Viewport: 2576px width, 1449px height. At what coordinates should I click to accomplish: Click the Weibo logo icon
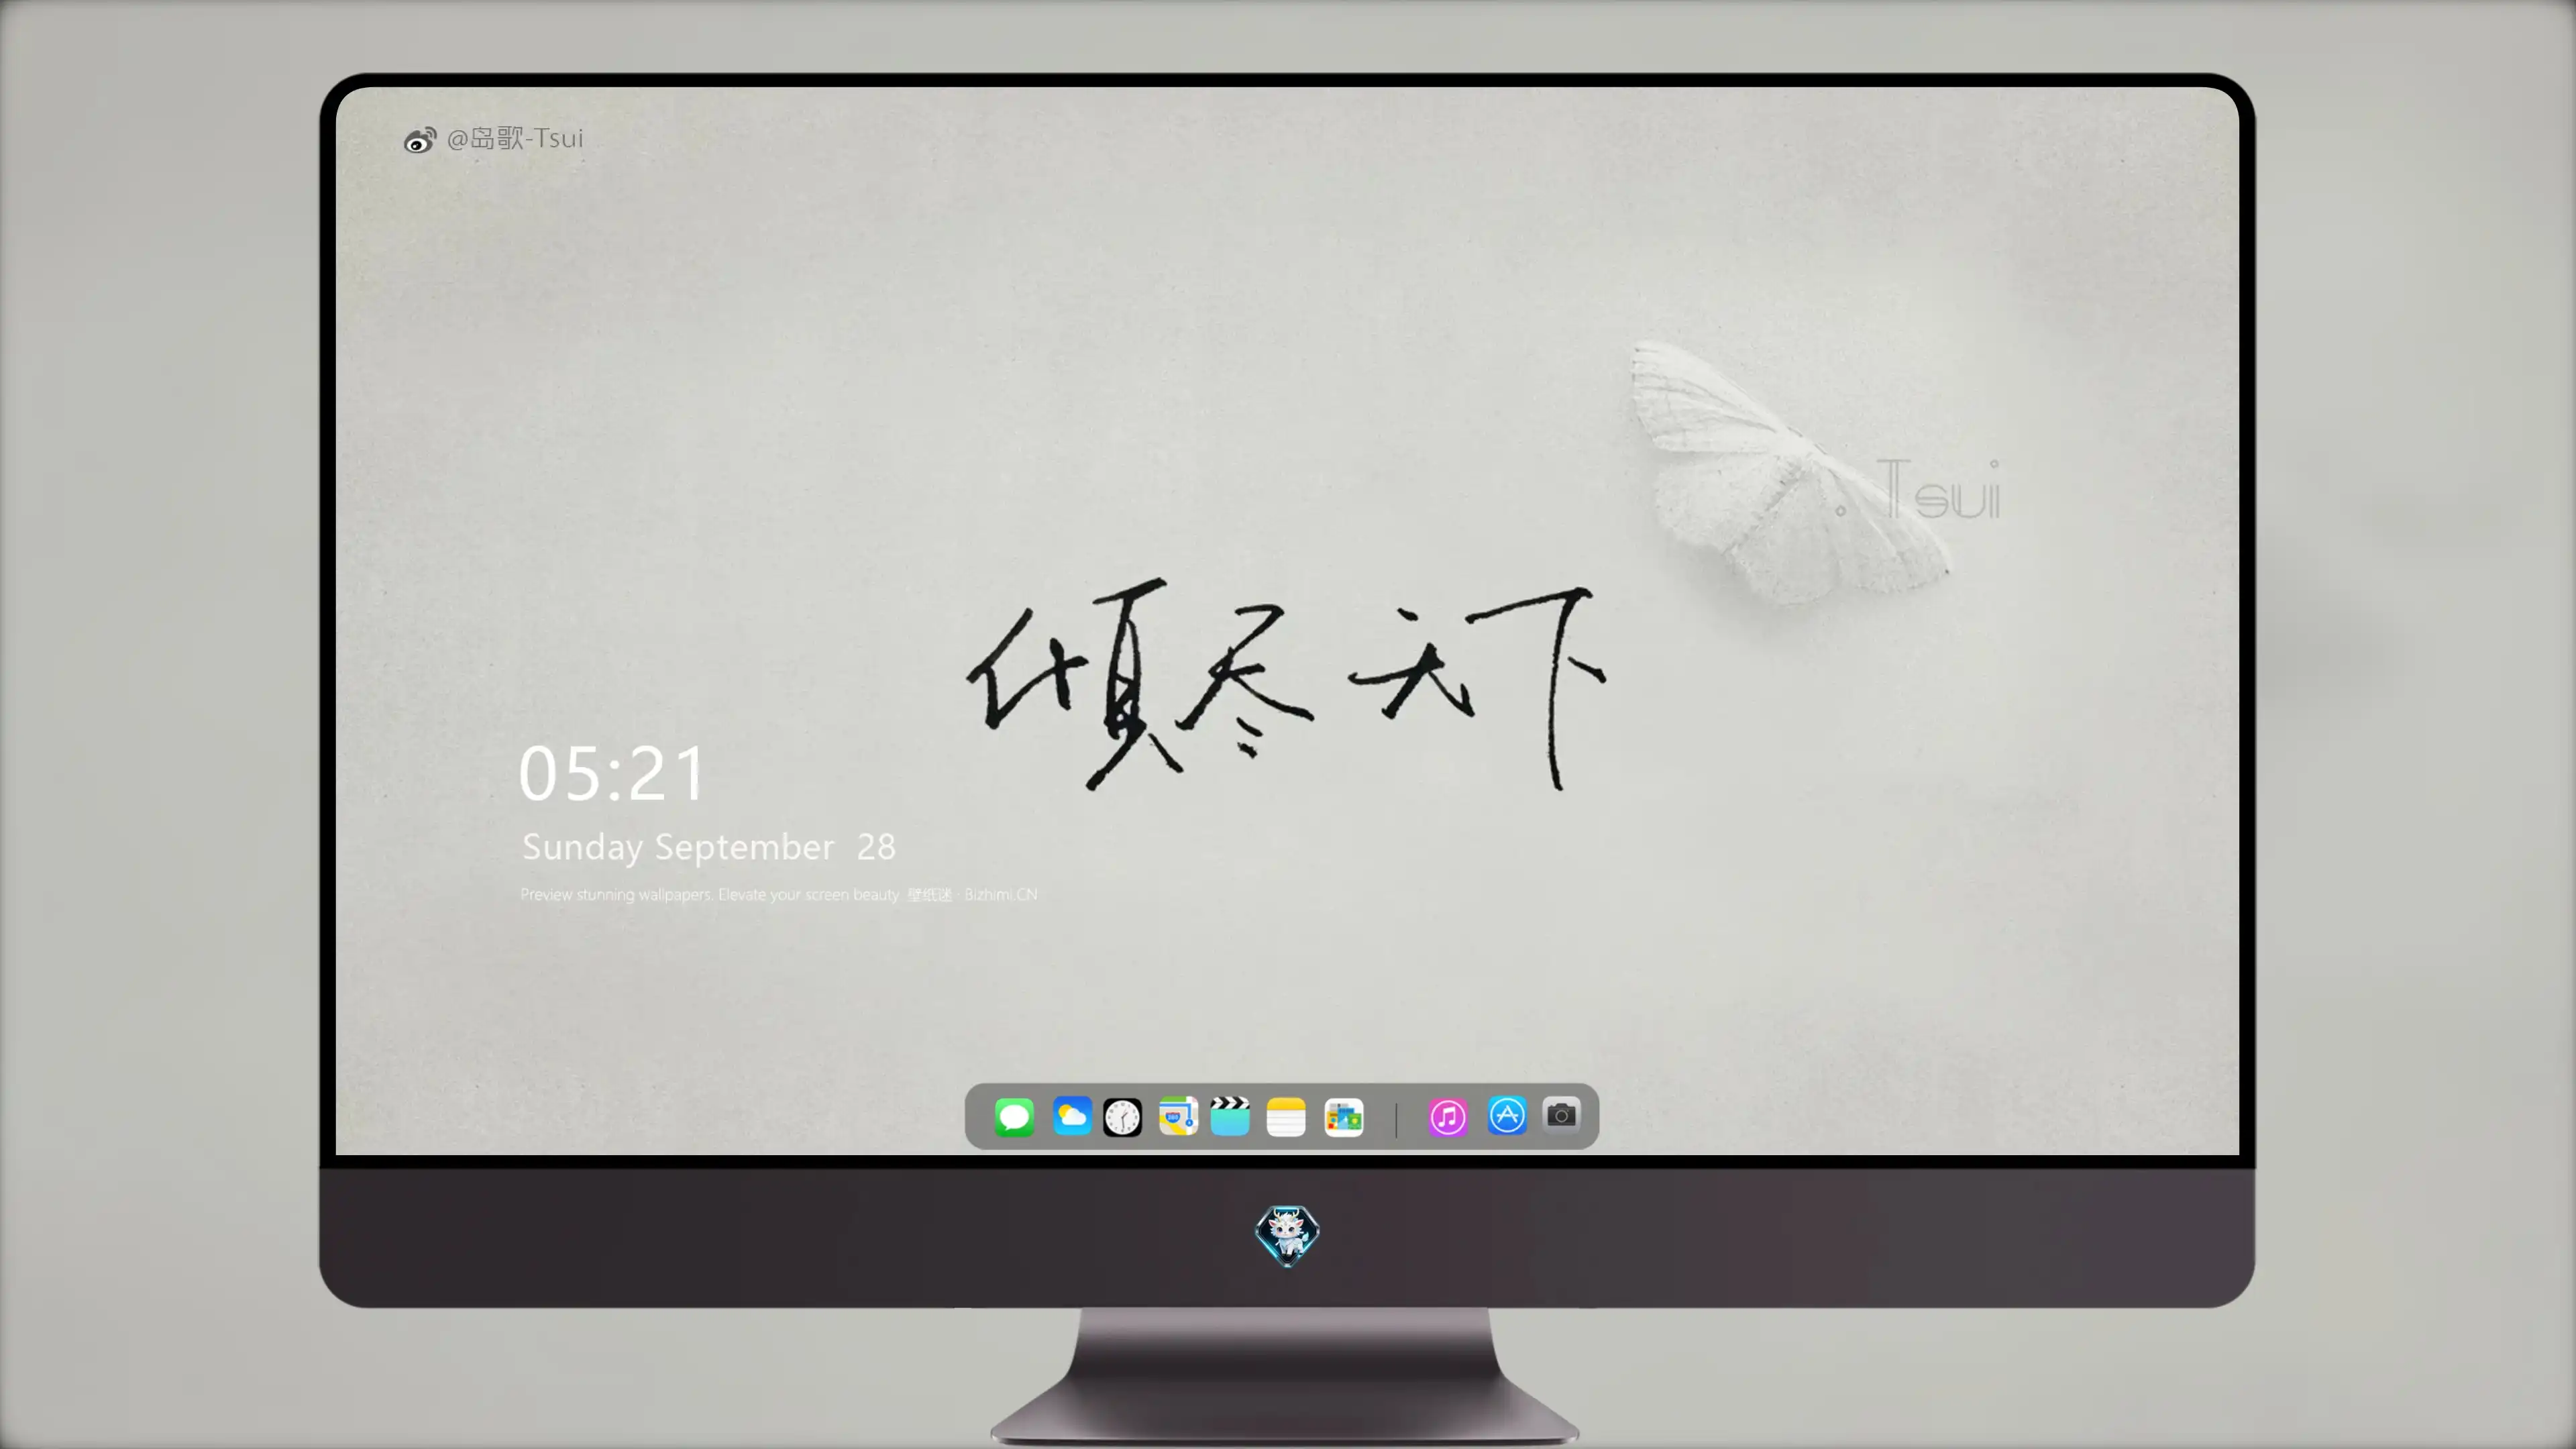pyautogui.click(x=420, y=140)
